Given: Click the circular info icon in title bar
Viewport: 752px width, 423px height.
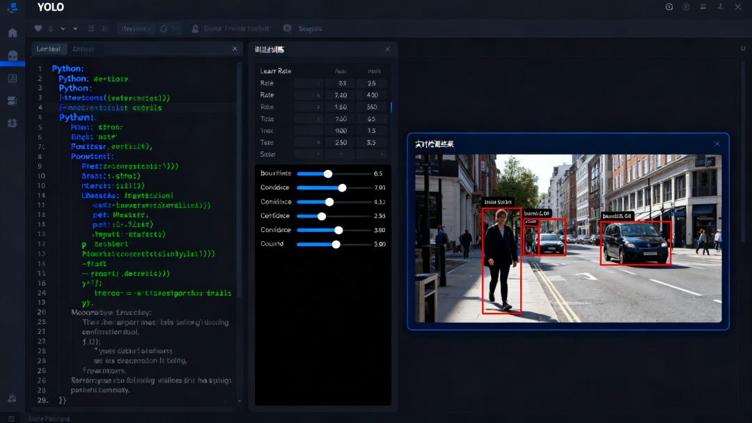Looking at the screenshot, I should tap(669, 7).
